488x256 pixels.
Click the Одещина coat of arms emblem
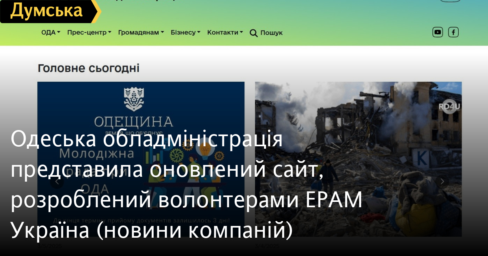134,99
